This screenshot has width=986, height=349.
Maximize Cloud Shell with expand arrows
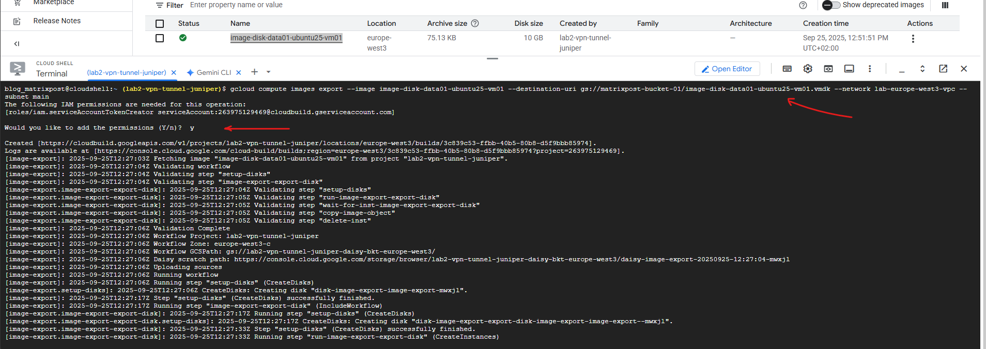click(922, 69)
